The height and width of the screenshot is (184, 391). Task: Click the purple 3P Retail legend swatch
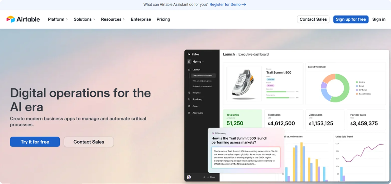357,90
